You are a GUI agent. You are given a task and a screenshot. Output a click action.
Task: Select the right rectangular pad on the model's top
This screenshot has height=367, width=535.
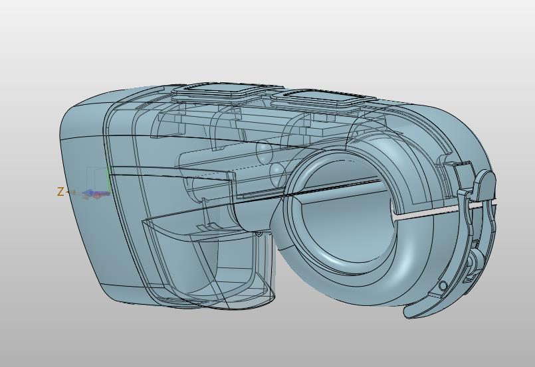324,98
